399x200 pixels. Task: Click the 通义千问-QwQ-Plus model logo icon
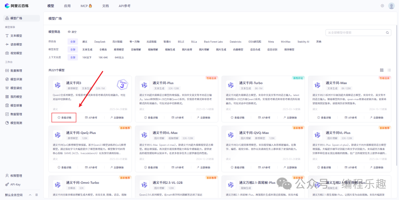click(58, 135)
